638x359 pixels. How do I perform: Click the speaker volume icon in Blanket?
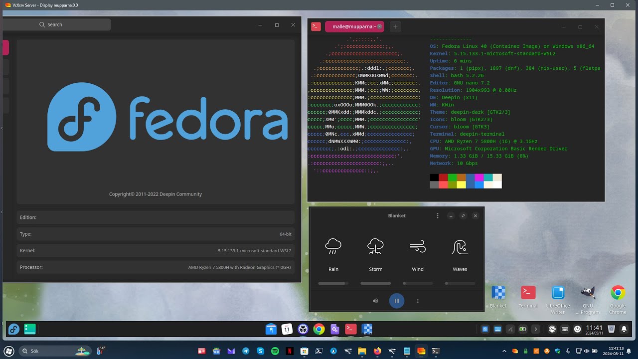(375, 301)
